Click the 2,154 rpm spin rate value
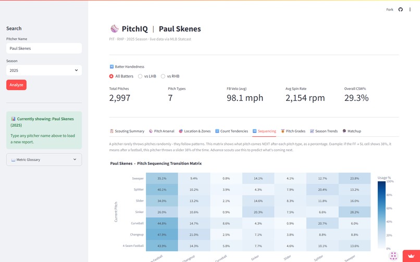Image resolution: width=420 pixels, height=262 pixels. (x=305, y=98)
